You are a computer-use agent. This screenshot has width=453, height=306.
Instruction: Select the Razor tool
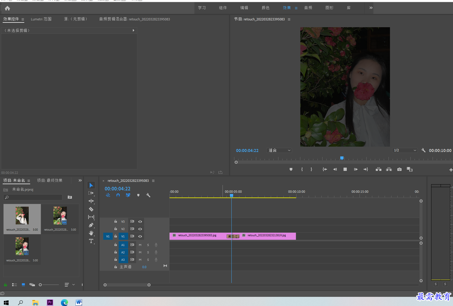[x=91, y=209]
